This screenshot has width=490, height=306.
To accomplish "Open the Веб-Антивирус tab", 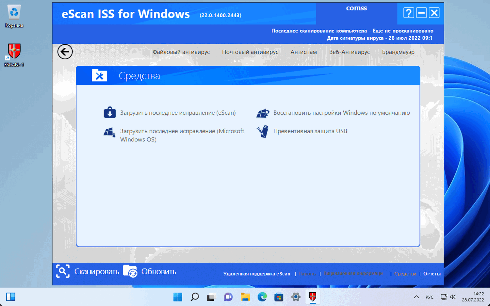I will coord(350,52).
